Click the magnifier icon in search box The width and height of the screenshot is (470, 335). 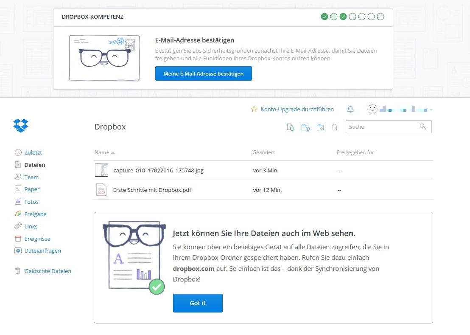[422, 127]
